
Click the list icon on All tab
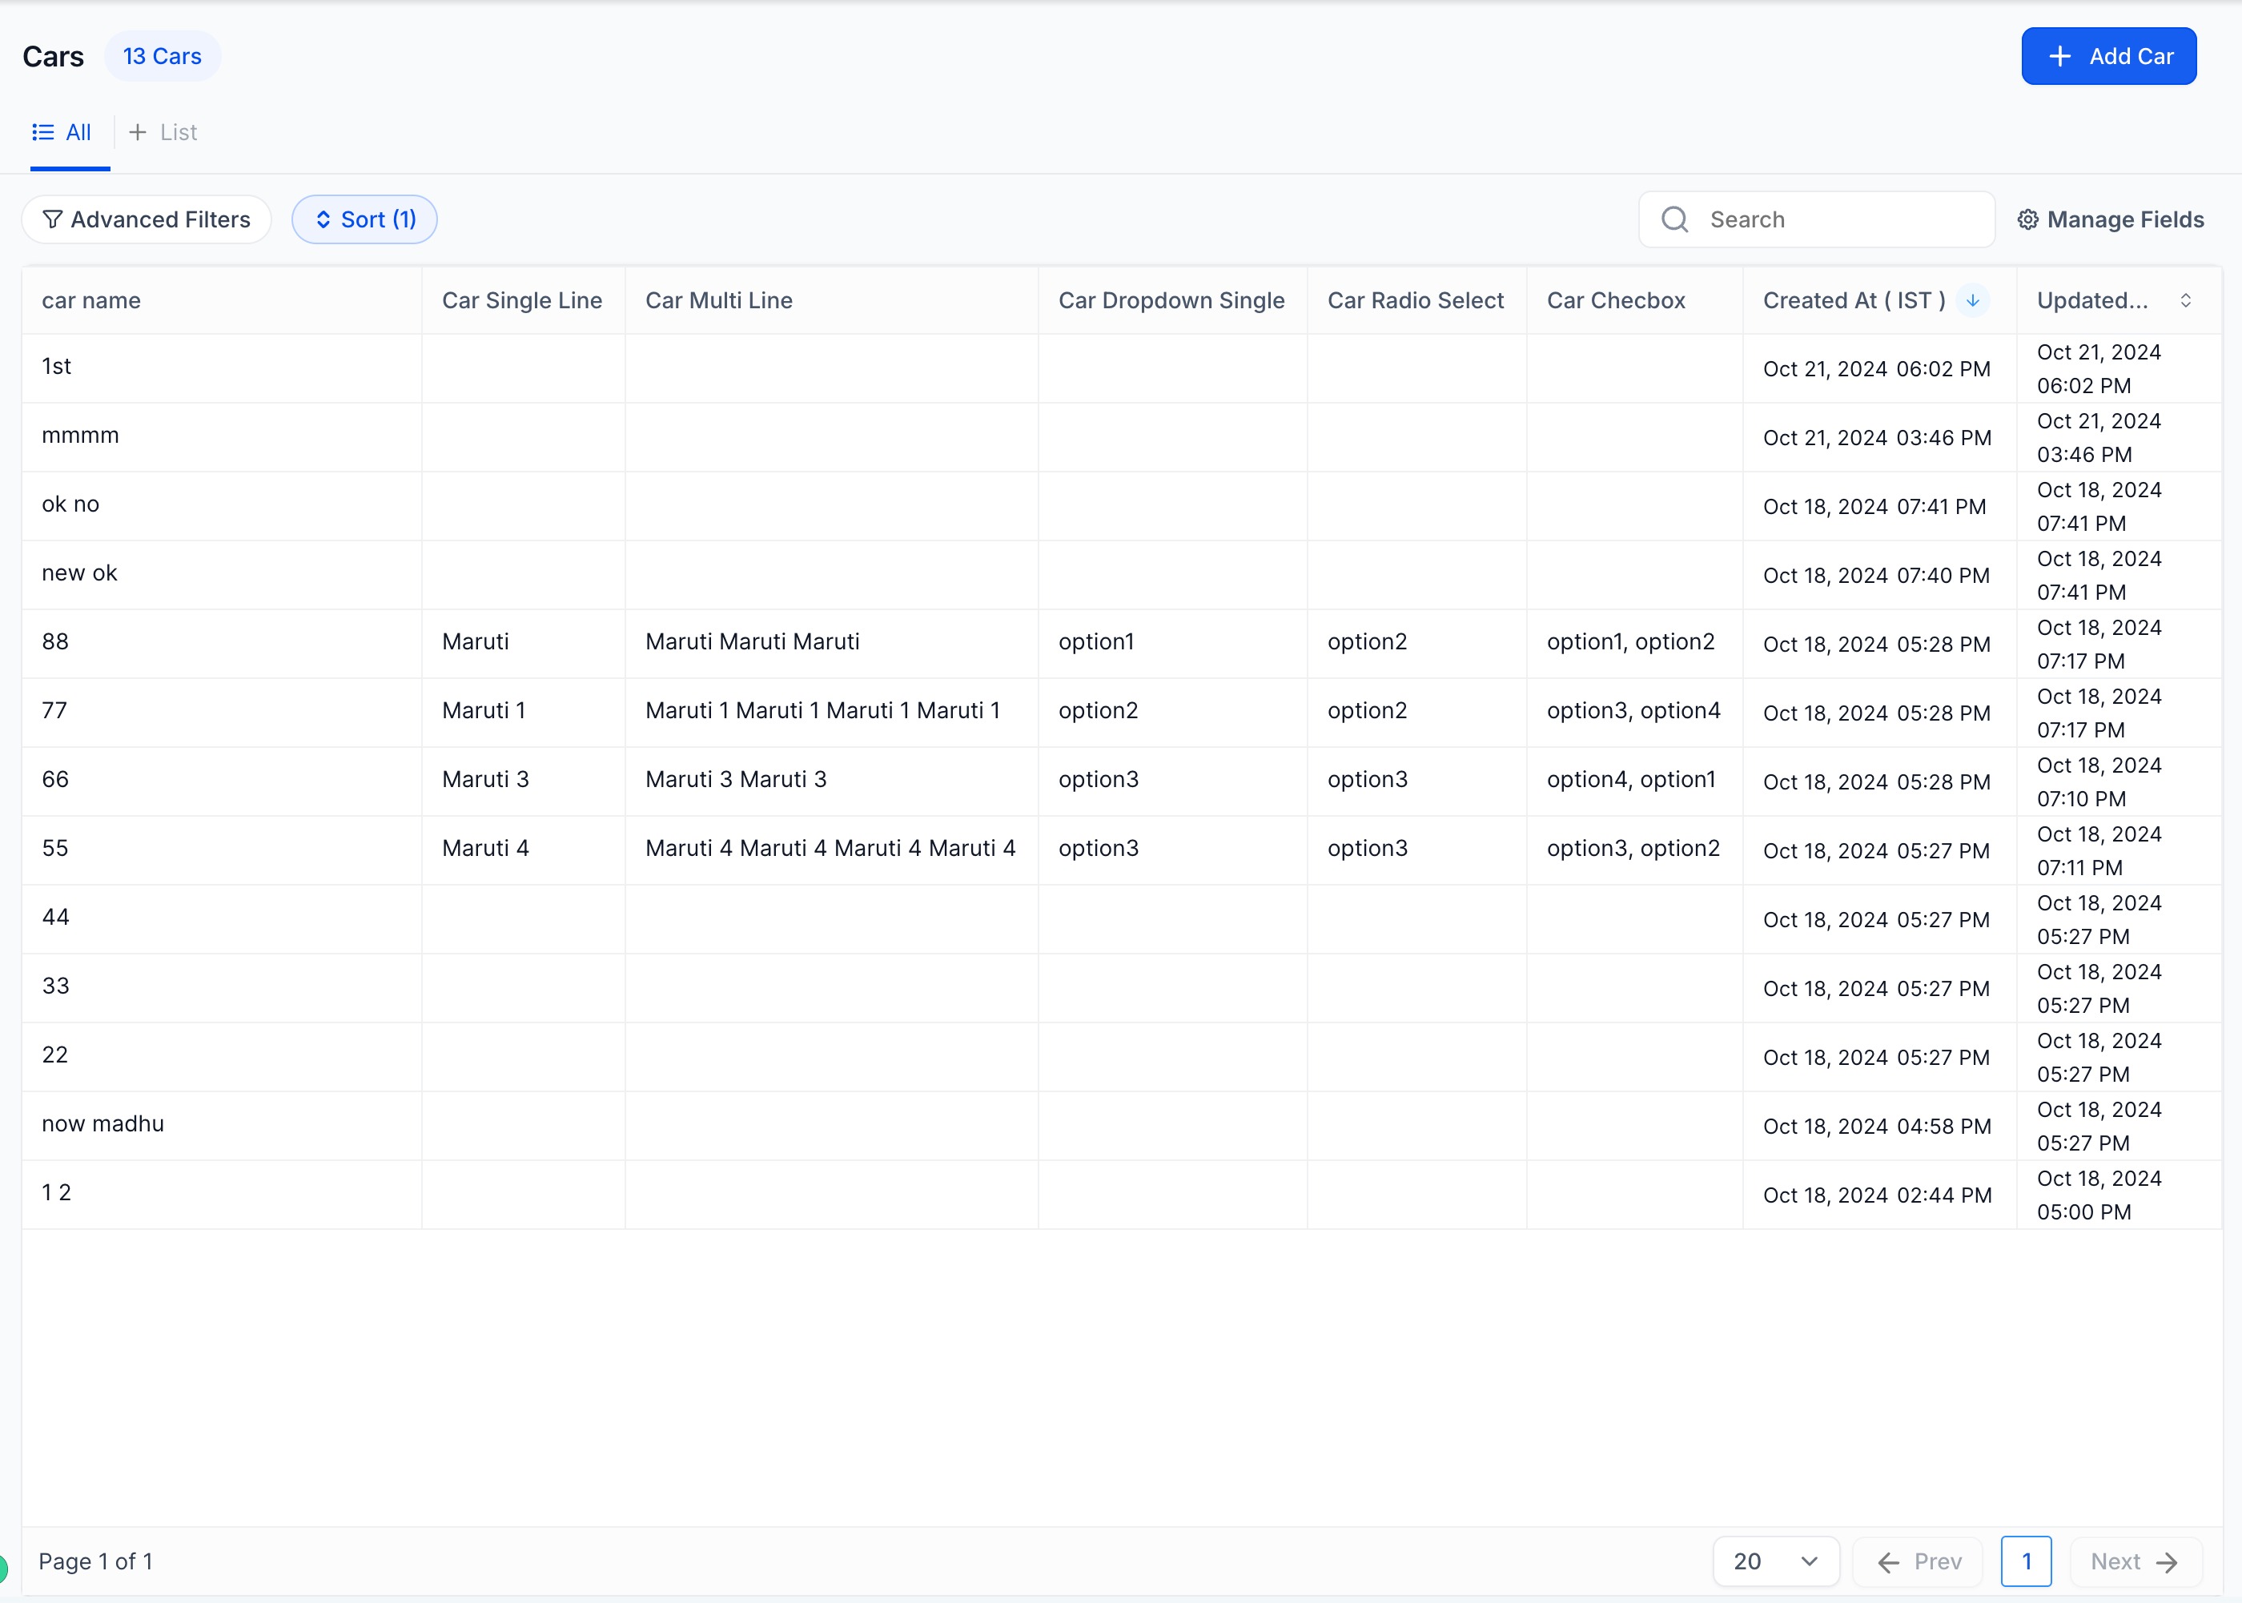(42, 132)
